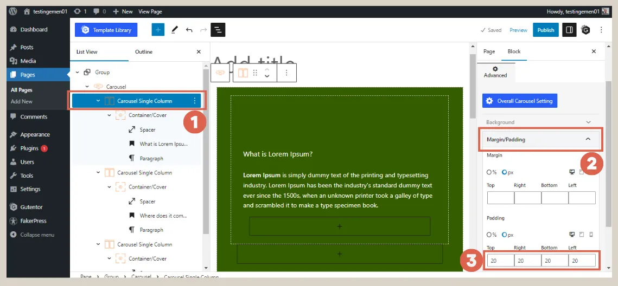Select px unit radio under Margin
This screenshot has height=286, width=618.
505,172
